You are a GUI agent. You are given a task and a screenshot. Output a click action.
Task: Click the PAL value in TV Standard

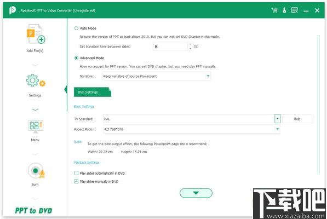pos(107,119)
